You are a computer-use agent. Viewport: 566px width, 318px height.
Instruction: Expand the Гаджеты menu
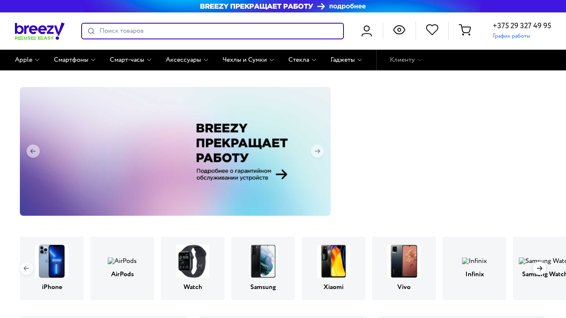[x=346, y=60]
